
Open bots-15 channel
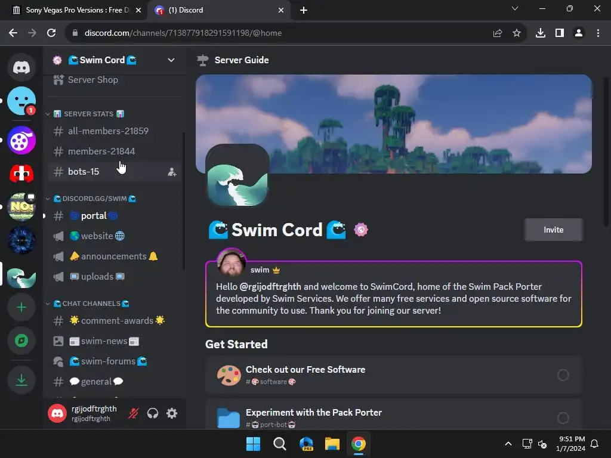tap(115, 172)
